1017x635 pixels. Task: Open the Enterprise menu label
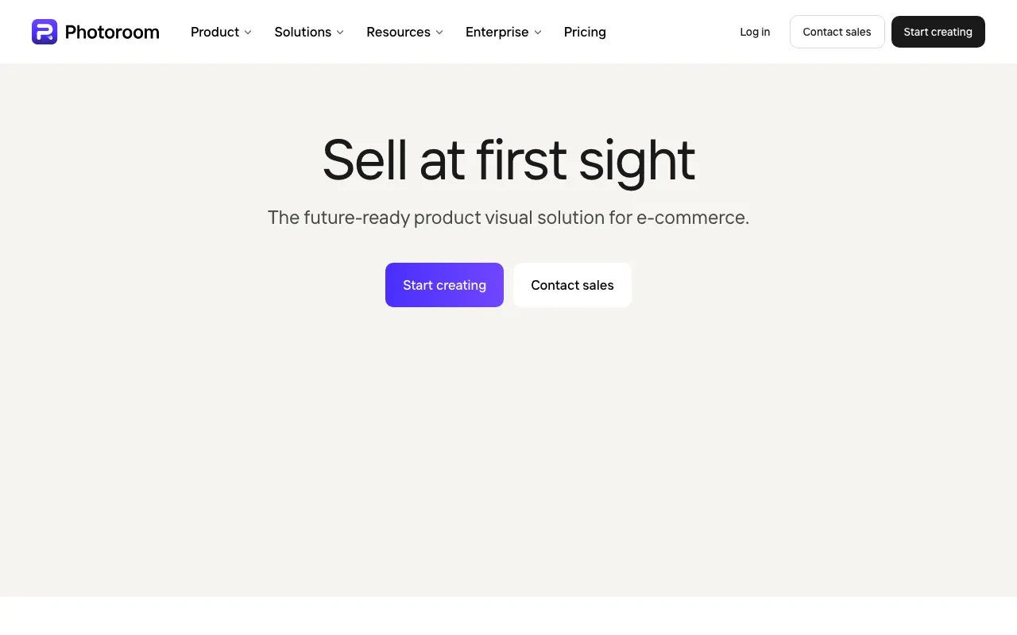(497, 32)
